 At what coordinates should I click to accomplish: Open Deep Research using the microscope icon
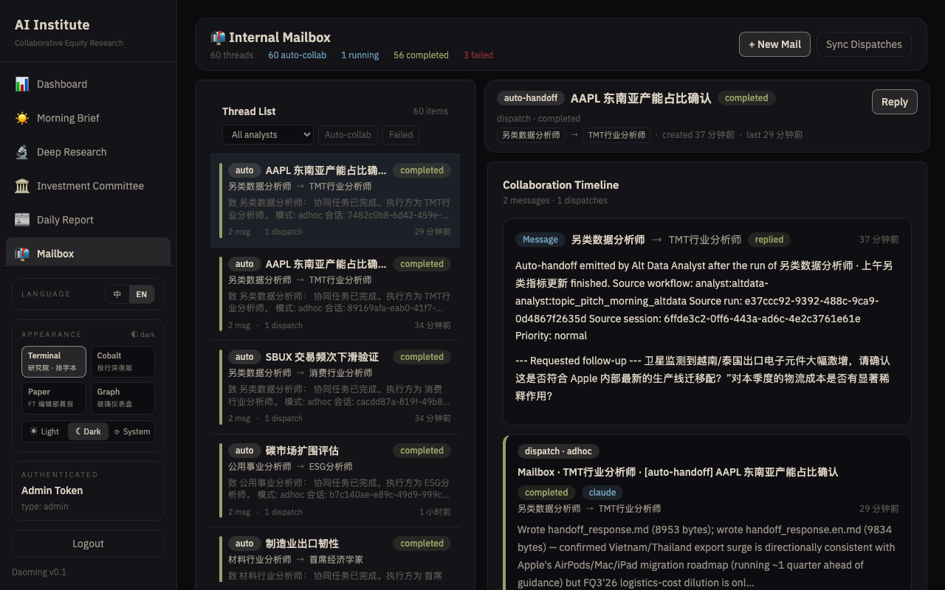pos(22,152)
